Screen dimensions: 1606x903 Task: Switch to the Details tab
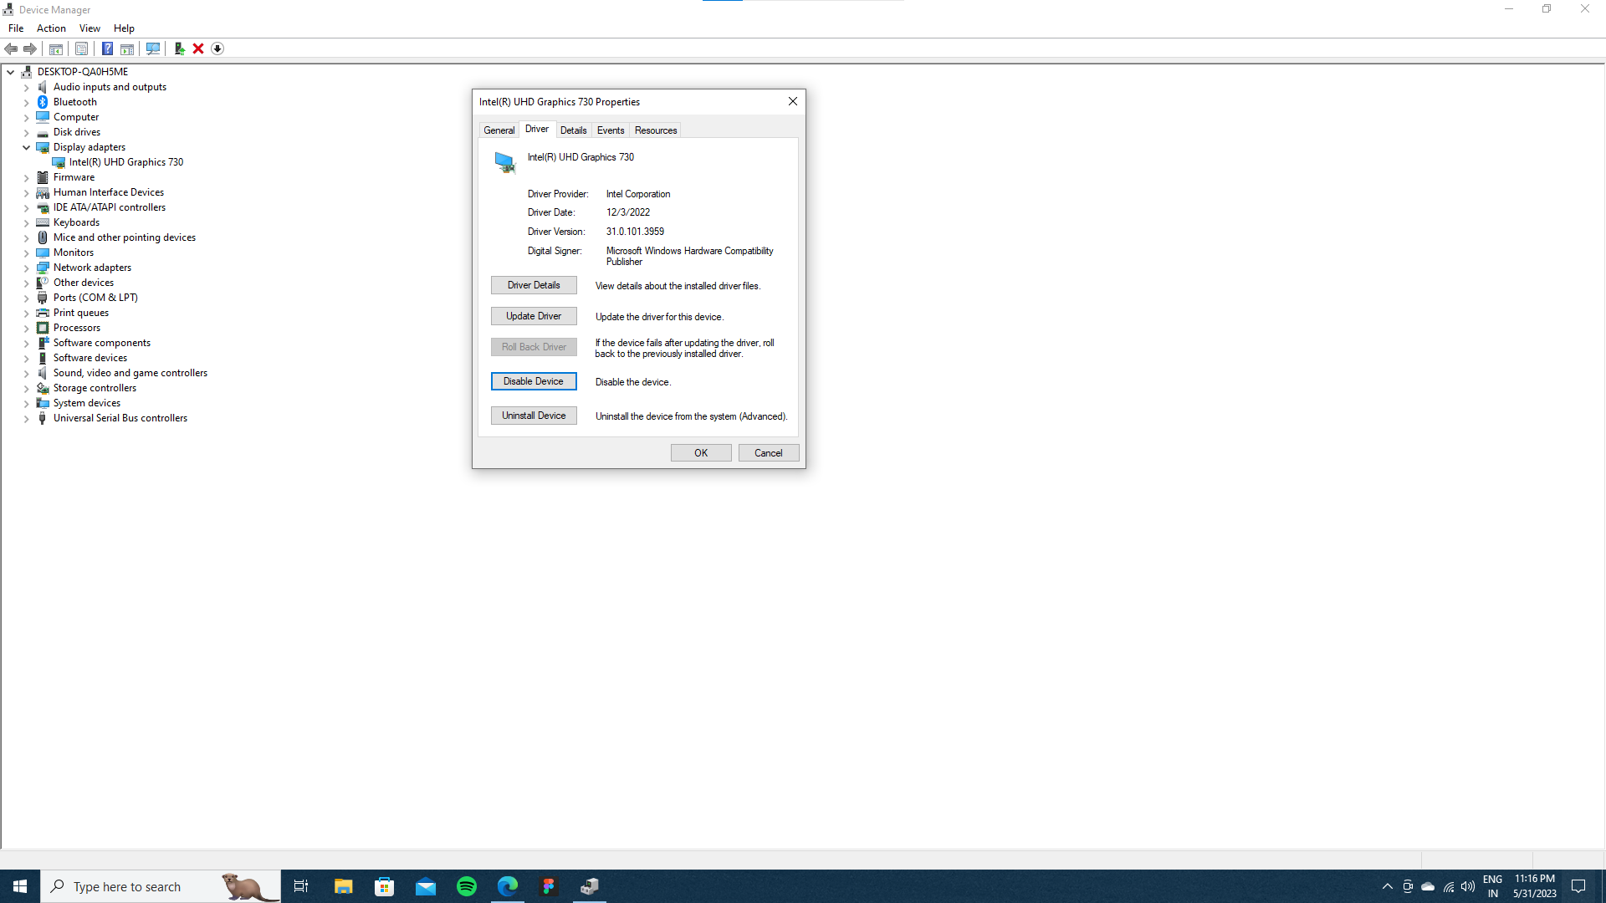(x=573, y=130)
